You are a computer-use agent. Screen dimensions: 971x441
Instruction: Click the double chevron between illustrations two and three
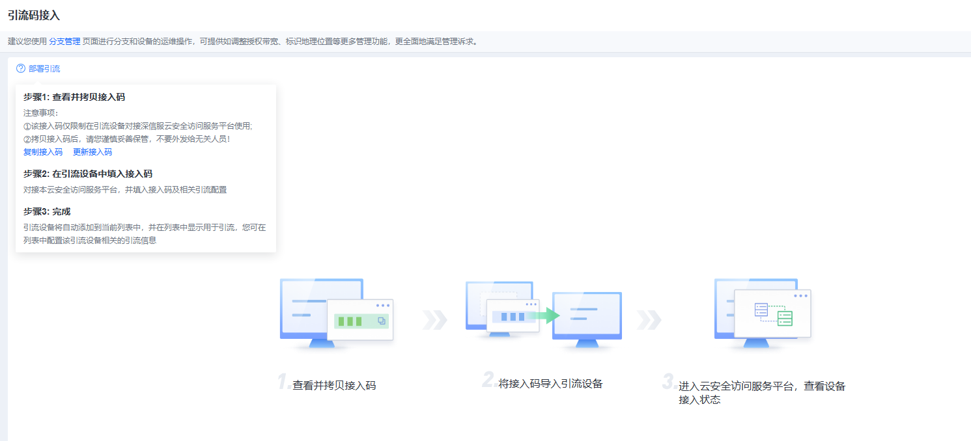649,319
